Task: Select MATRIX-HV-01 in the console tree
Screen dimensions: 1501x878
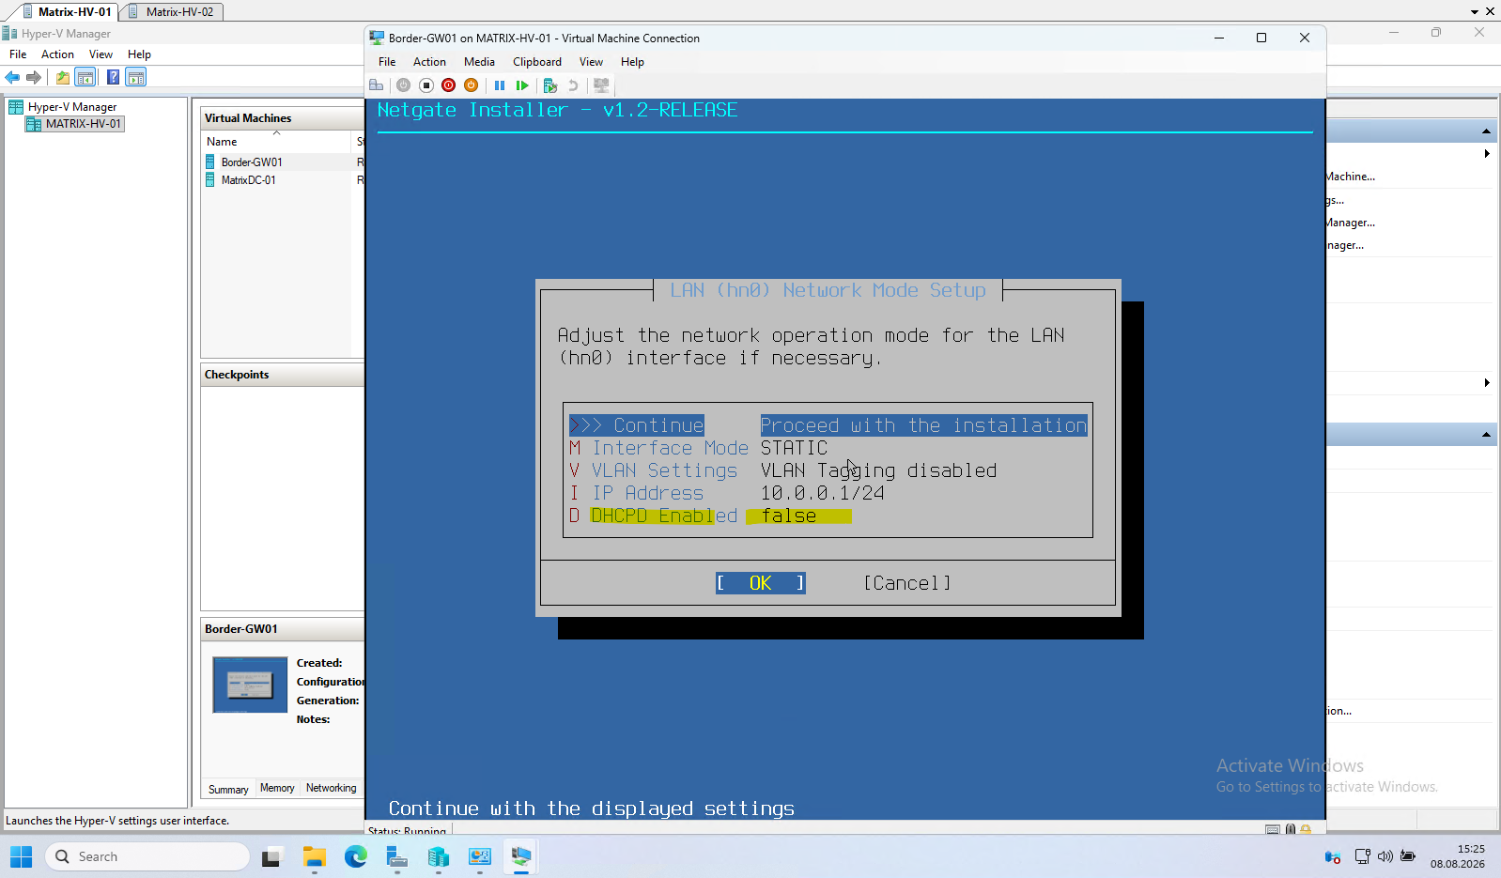Action: coord(75,124)
